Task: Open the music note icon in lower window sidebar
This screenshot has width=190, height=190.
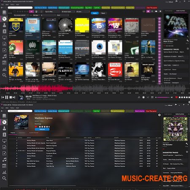Action: click(x=4, y=160)
